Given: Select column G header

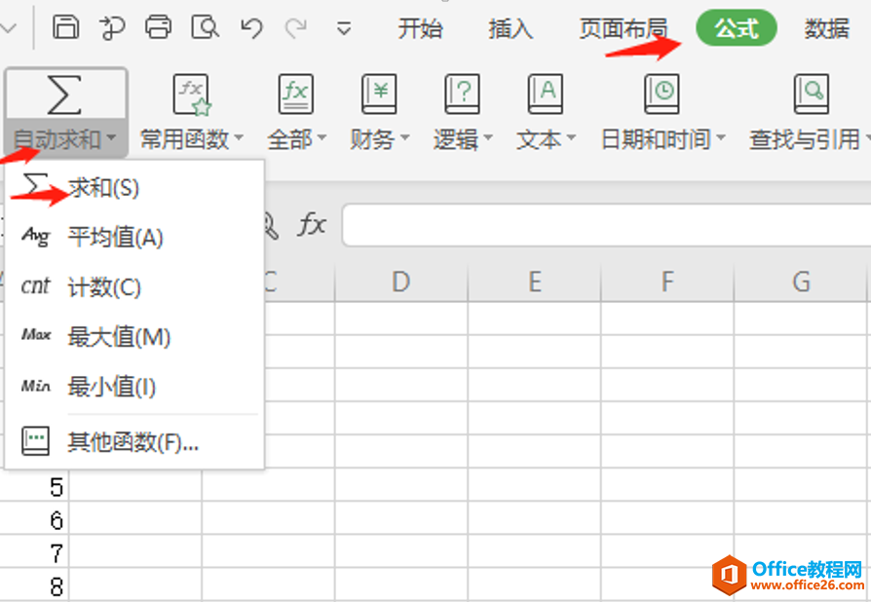Looking at the screenshot, I should [801, 282].
